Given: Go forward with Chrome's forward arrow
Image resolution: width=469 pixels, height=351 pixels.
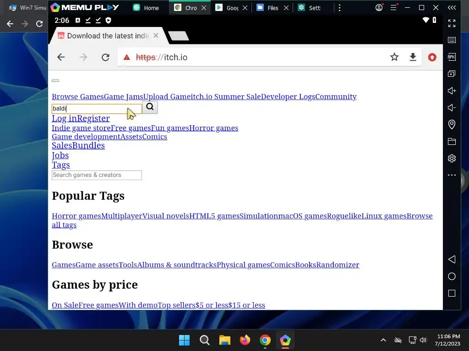Looking at the screenshot, I should coord(83,57).
